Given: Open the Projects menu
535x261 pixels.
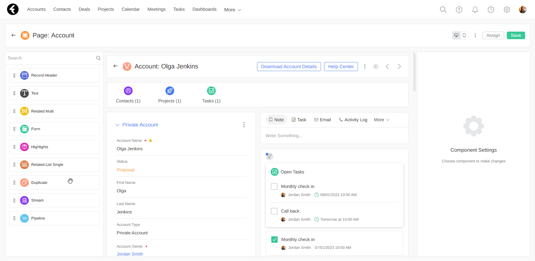Looking at the screenshot, I should 106,9.
